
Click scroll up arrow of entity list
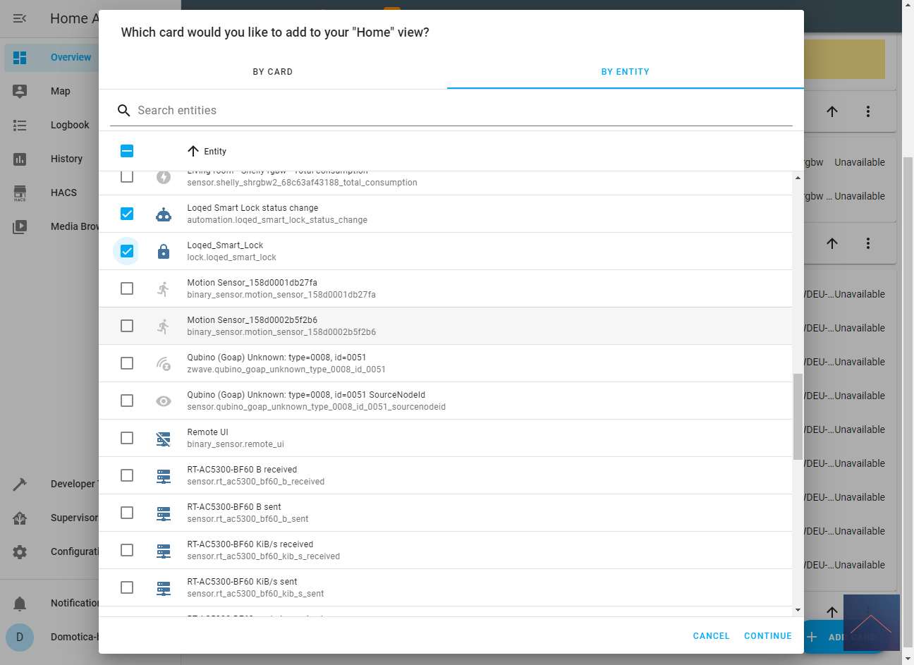point(798,178)
